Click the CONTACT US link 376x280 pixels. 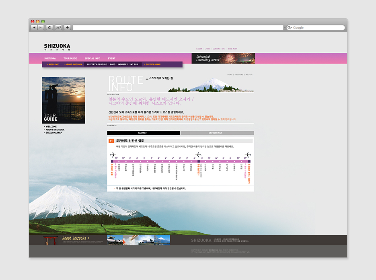(x=219, y=49)
